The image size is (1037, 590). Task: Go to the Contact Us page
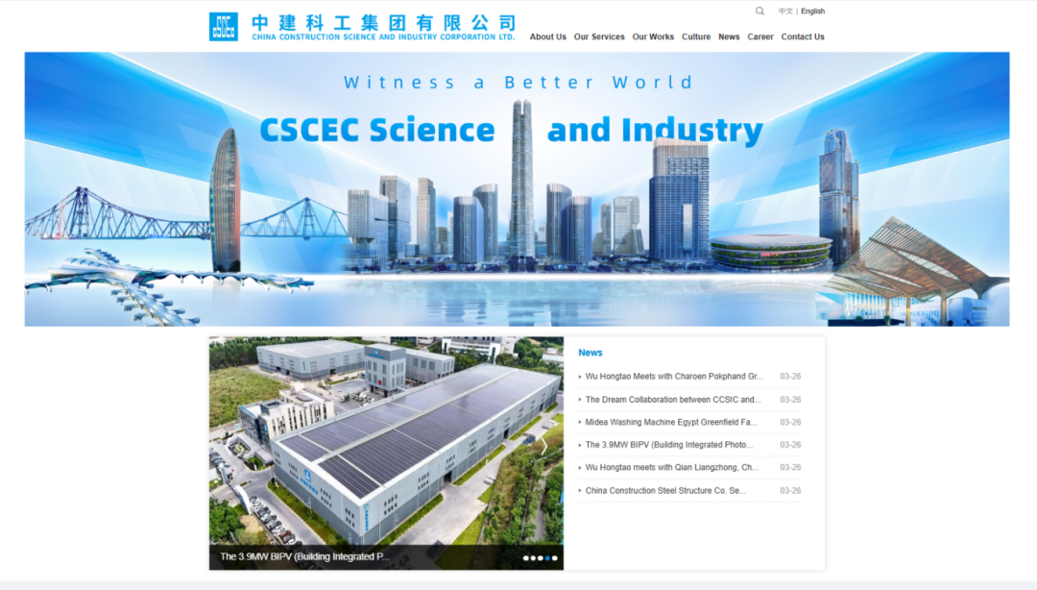(x=802, y=37)
